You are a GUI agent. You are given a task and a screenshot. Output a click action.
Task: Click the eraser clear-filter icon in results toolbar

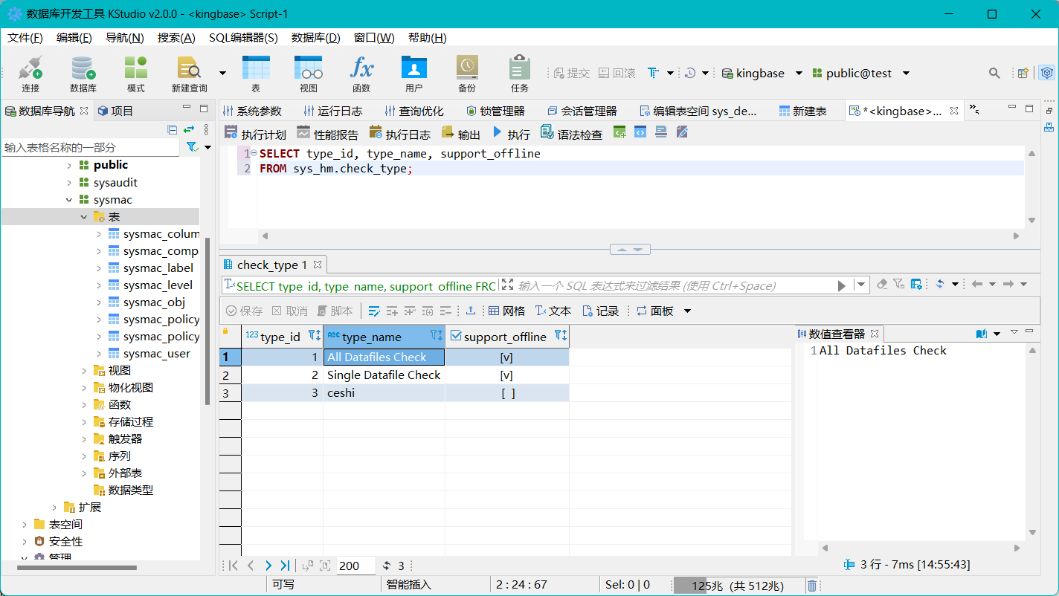[882, 284]
